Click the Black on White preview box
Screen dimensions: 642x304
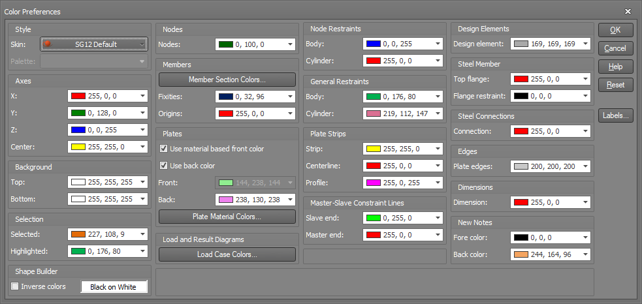click(113, 287)
